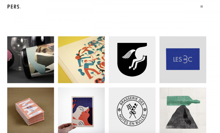Click the LES 3C text on the card
Viewport: 220px width, 133px height.
click(x=182, y=59)
